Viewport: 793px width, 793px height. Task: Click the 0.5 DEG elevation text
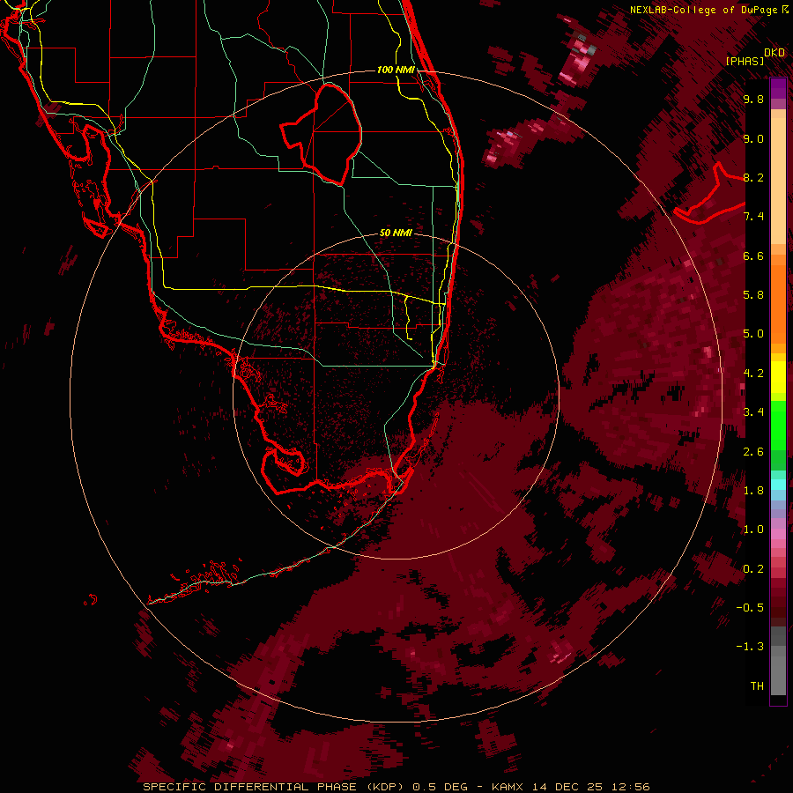(439, 787)
